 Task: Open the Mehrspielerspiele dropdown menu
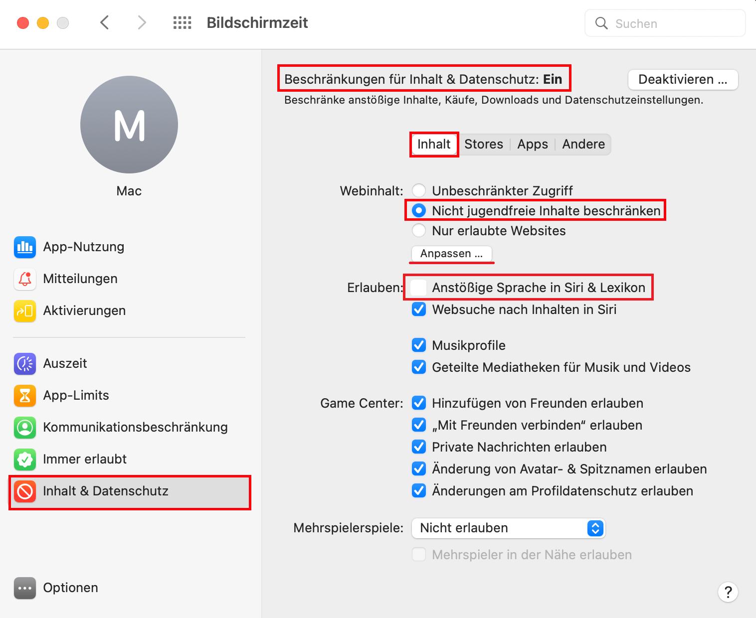[508, 528]
